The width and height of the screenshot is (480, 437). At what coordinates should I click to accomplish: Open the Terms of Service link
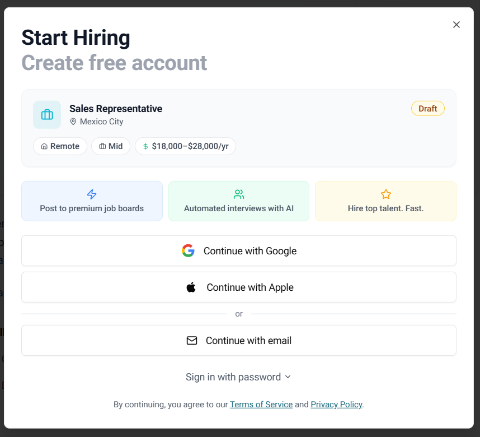[261, 405]
